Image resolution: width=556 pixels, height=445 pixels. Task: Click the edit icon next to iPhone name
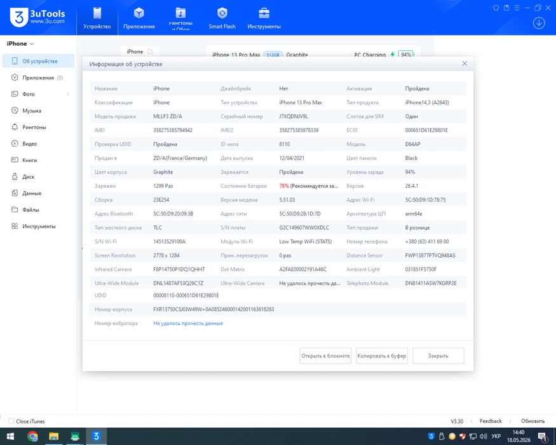[150, 51]
